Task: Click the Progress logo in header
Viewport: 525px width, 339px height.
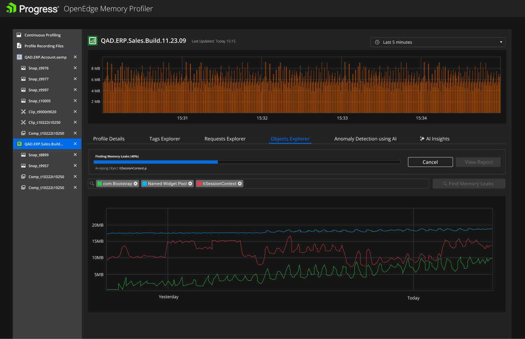Action: [32, 8]
